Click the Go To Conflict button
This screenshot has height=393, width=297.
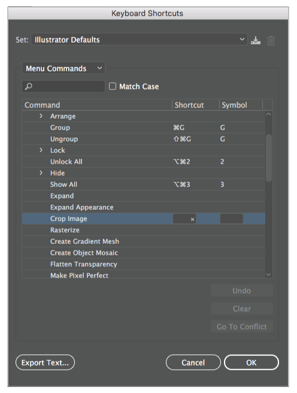click(242, 327)
